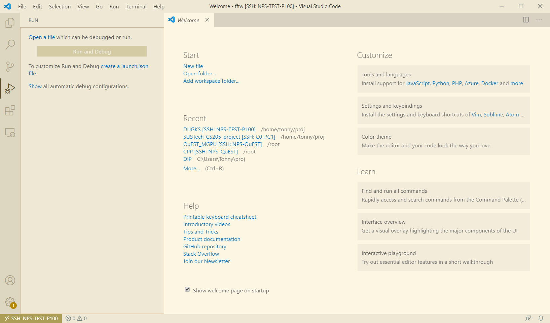550x323 pixels.
Task: Click Join our Newsletter link
Action: coord(207,261)
